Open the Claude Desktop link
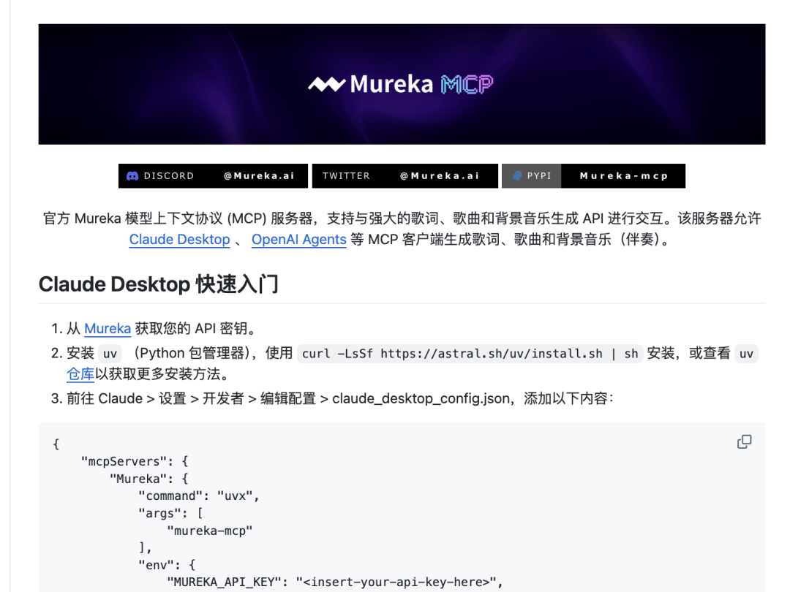 [x=179, y=239]
